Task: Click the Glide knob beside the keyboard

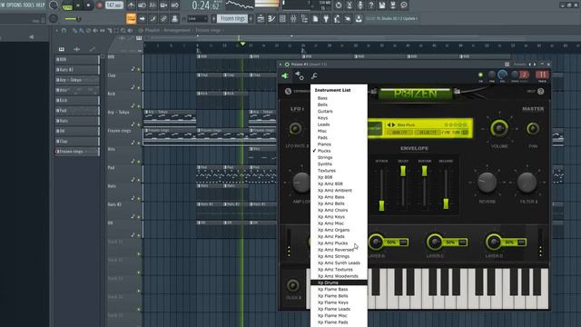Action: tap(292, 285)
